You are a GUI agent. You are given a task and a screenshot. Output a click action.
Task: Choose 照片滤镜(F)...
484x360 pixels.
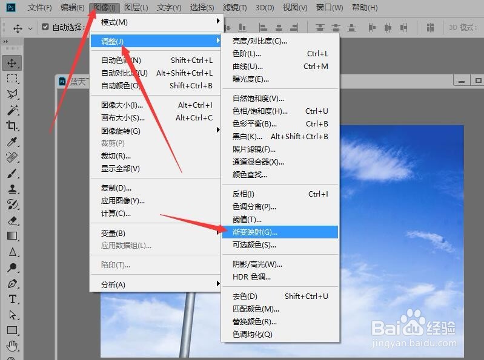pos(280,149)
